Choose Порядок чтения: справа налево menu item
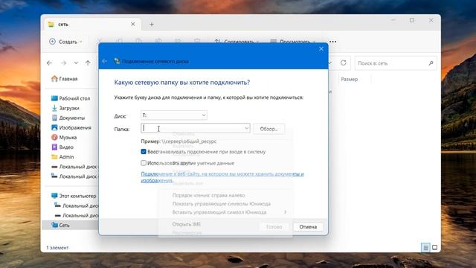 208,195
